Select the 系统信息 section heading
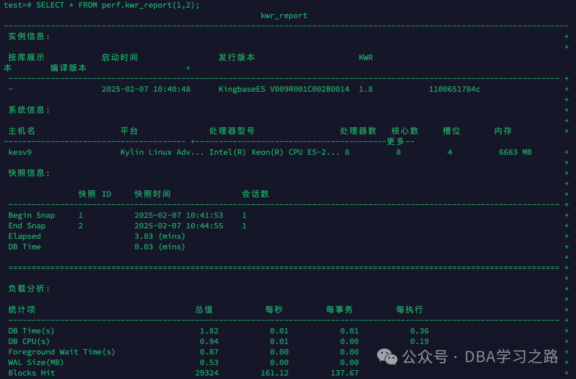The height and width of the screenshot is (379, 576). 29,110
